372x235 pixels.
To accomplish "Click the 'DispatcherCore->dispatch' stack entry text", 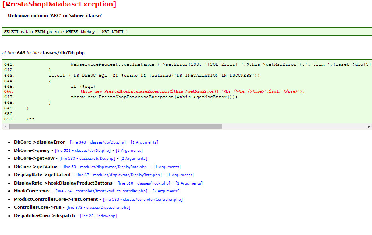I will (x=45, y=216).
